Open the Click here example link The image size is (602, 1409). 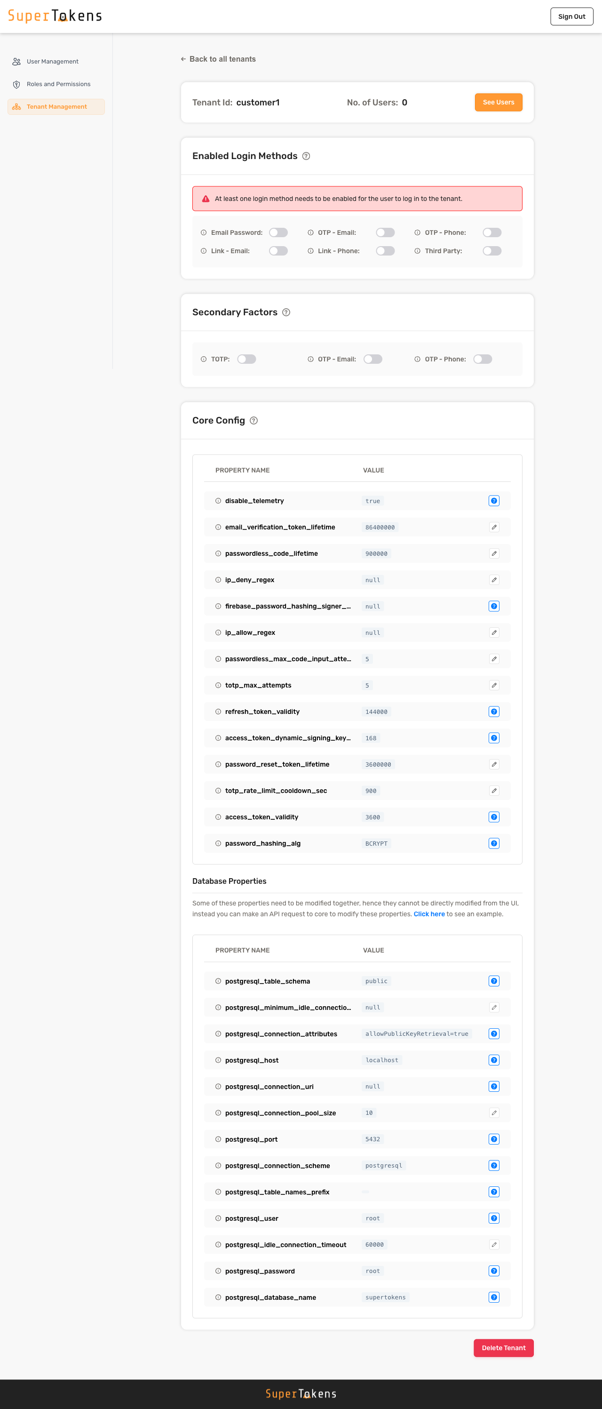[428, 914]
